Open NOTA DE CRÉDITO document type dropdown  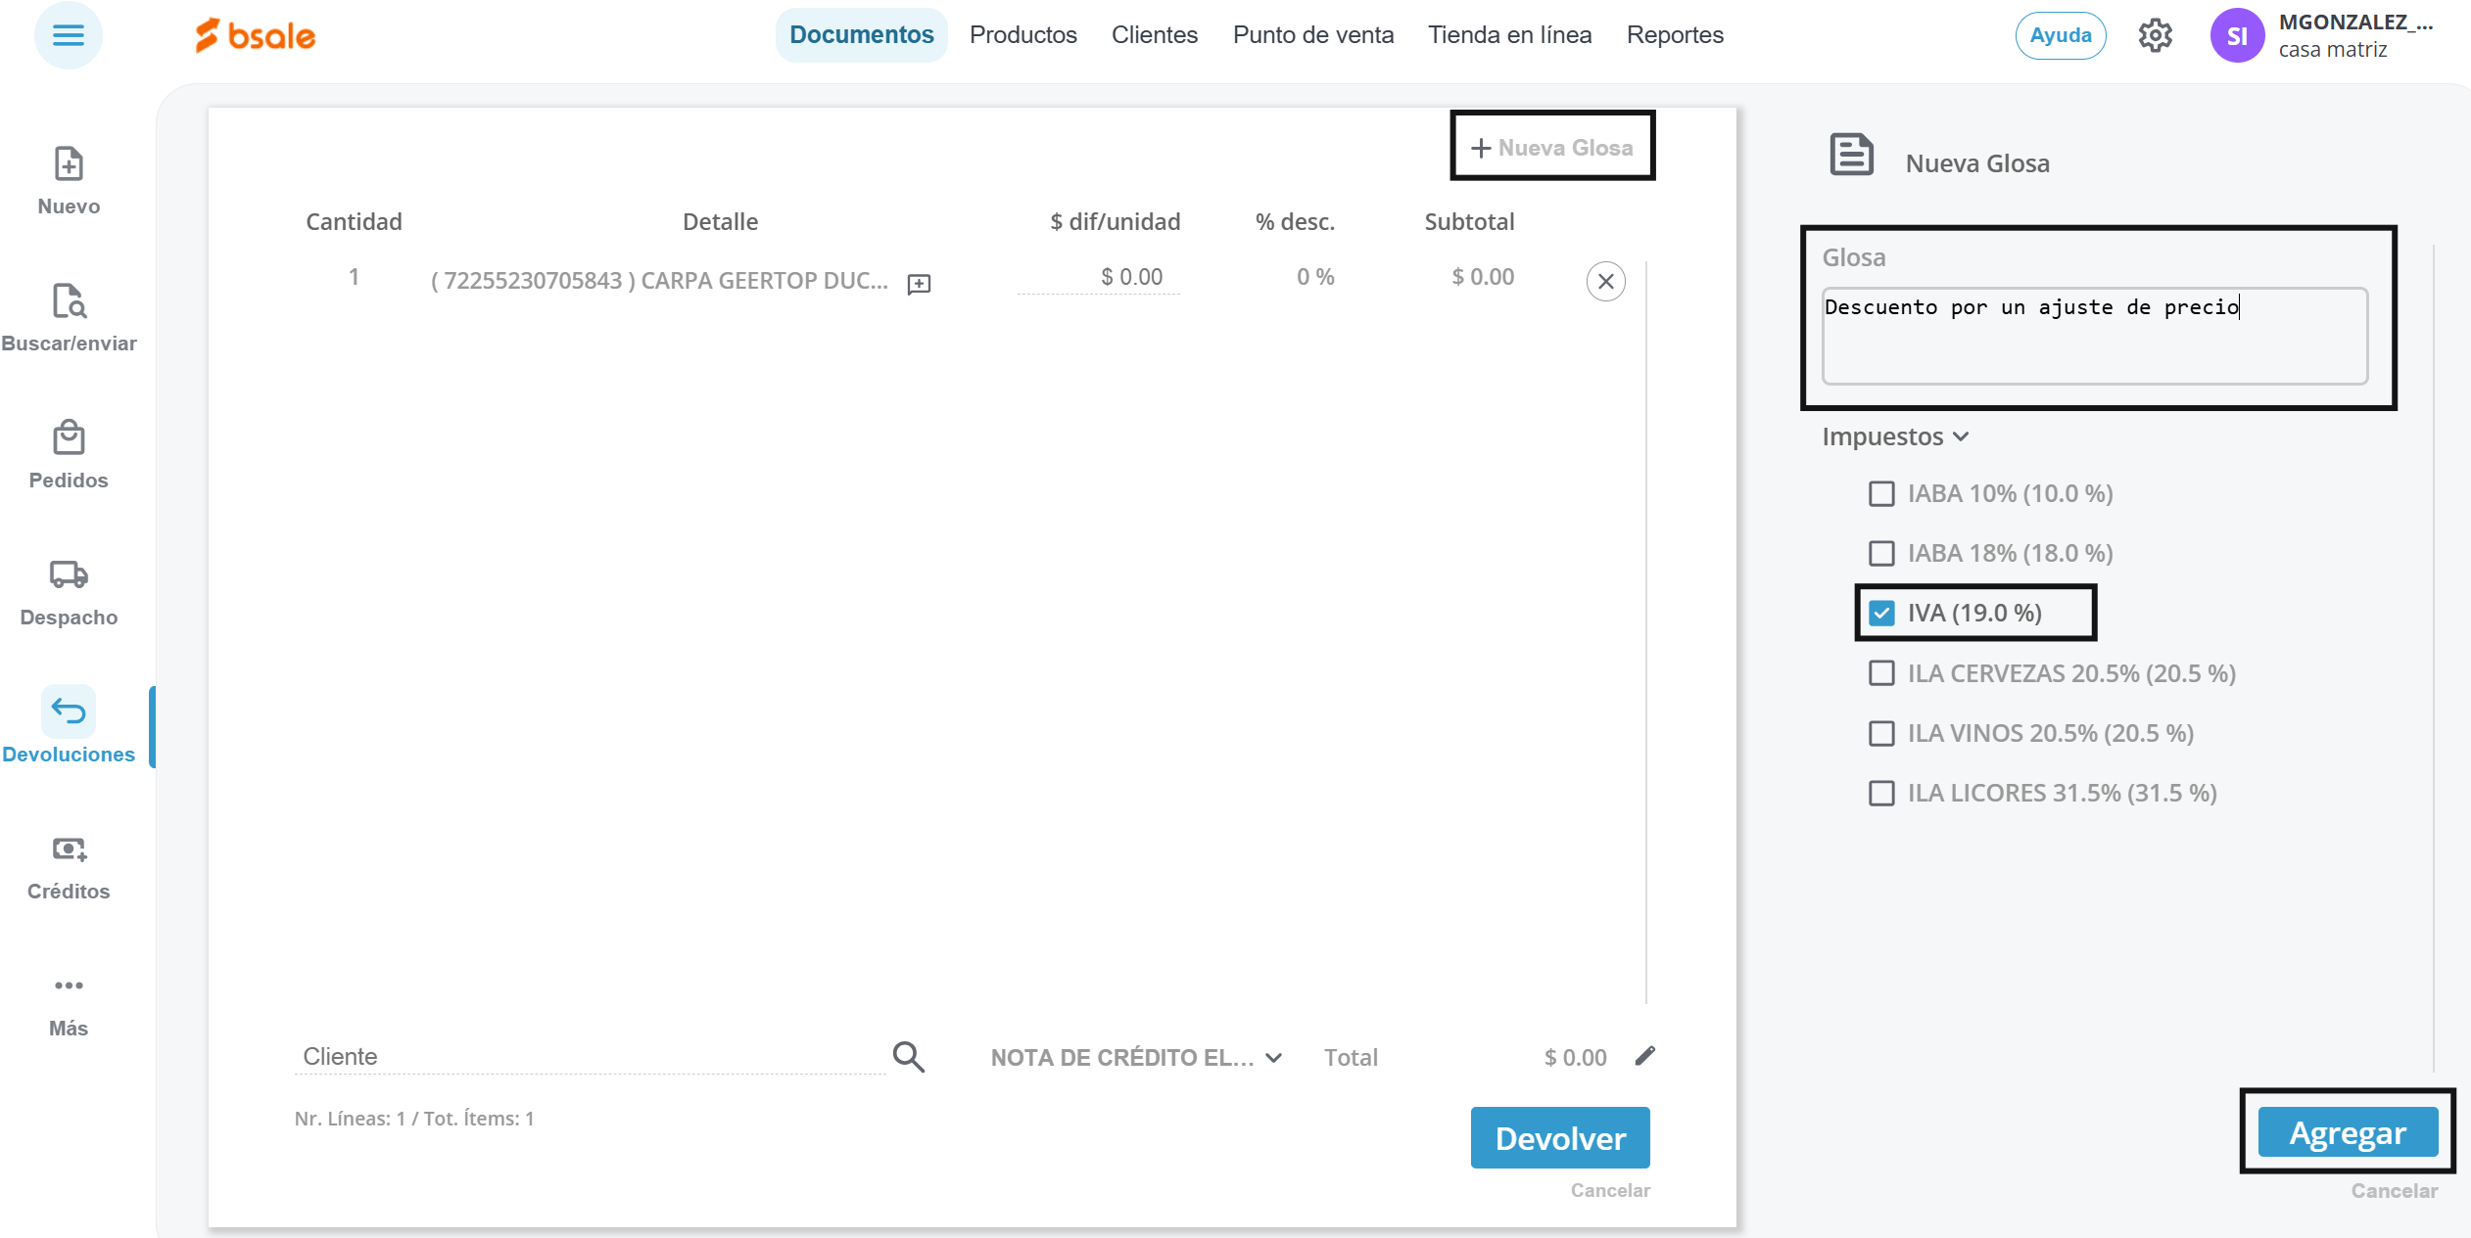coord(1136,1058)
